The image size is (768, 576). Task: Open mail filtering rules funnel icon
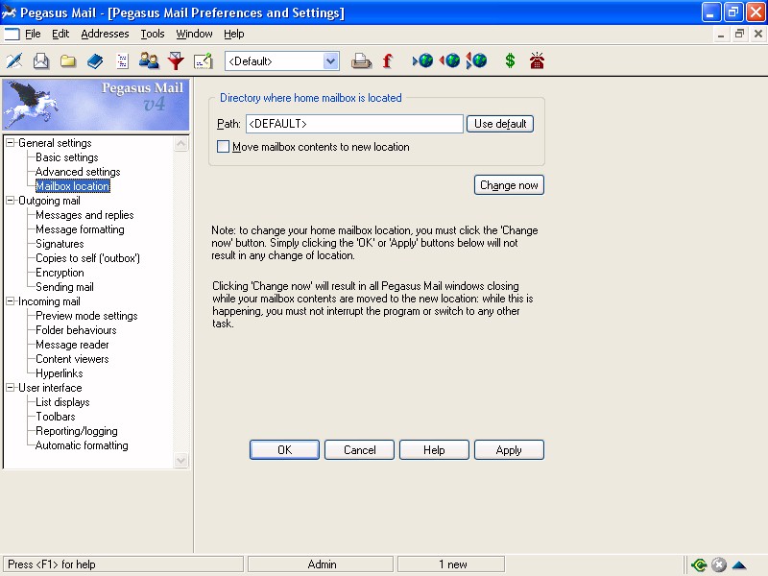point(176,60)
